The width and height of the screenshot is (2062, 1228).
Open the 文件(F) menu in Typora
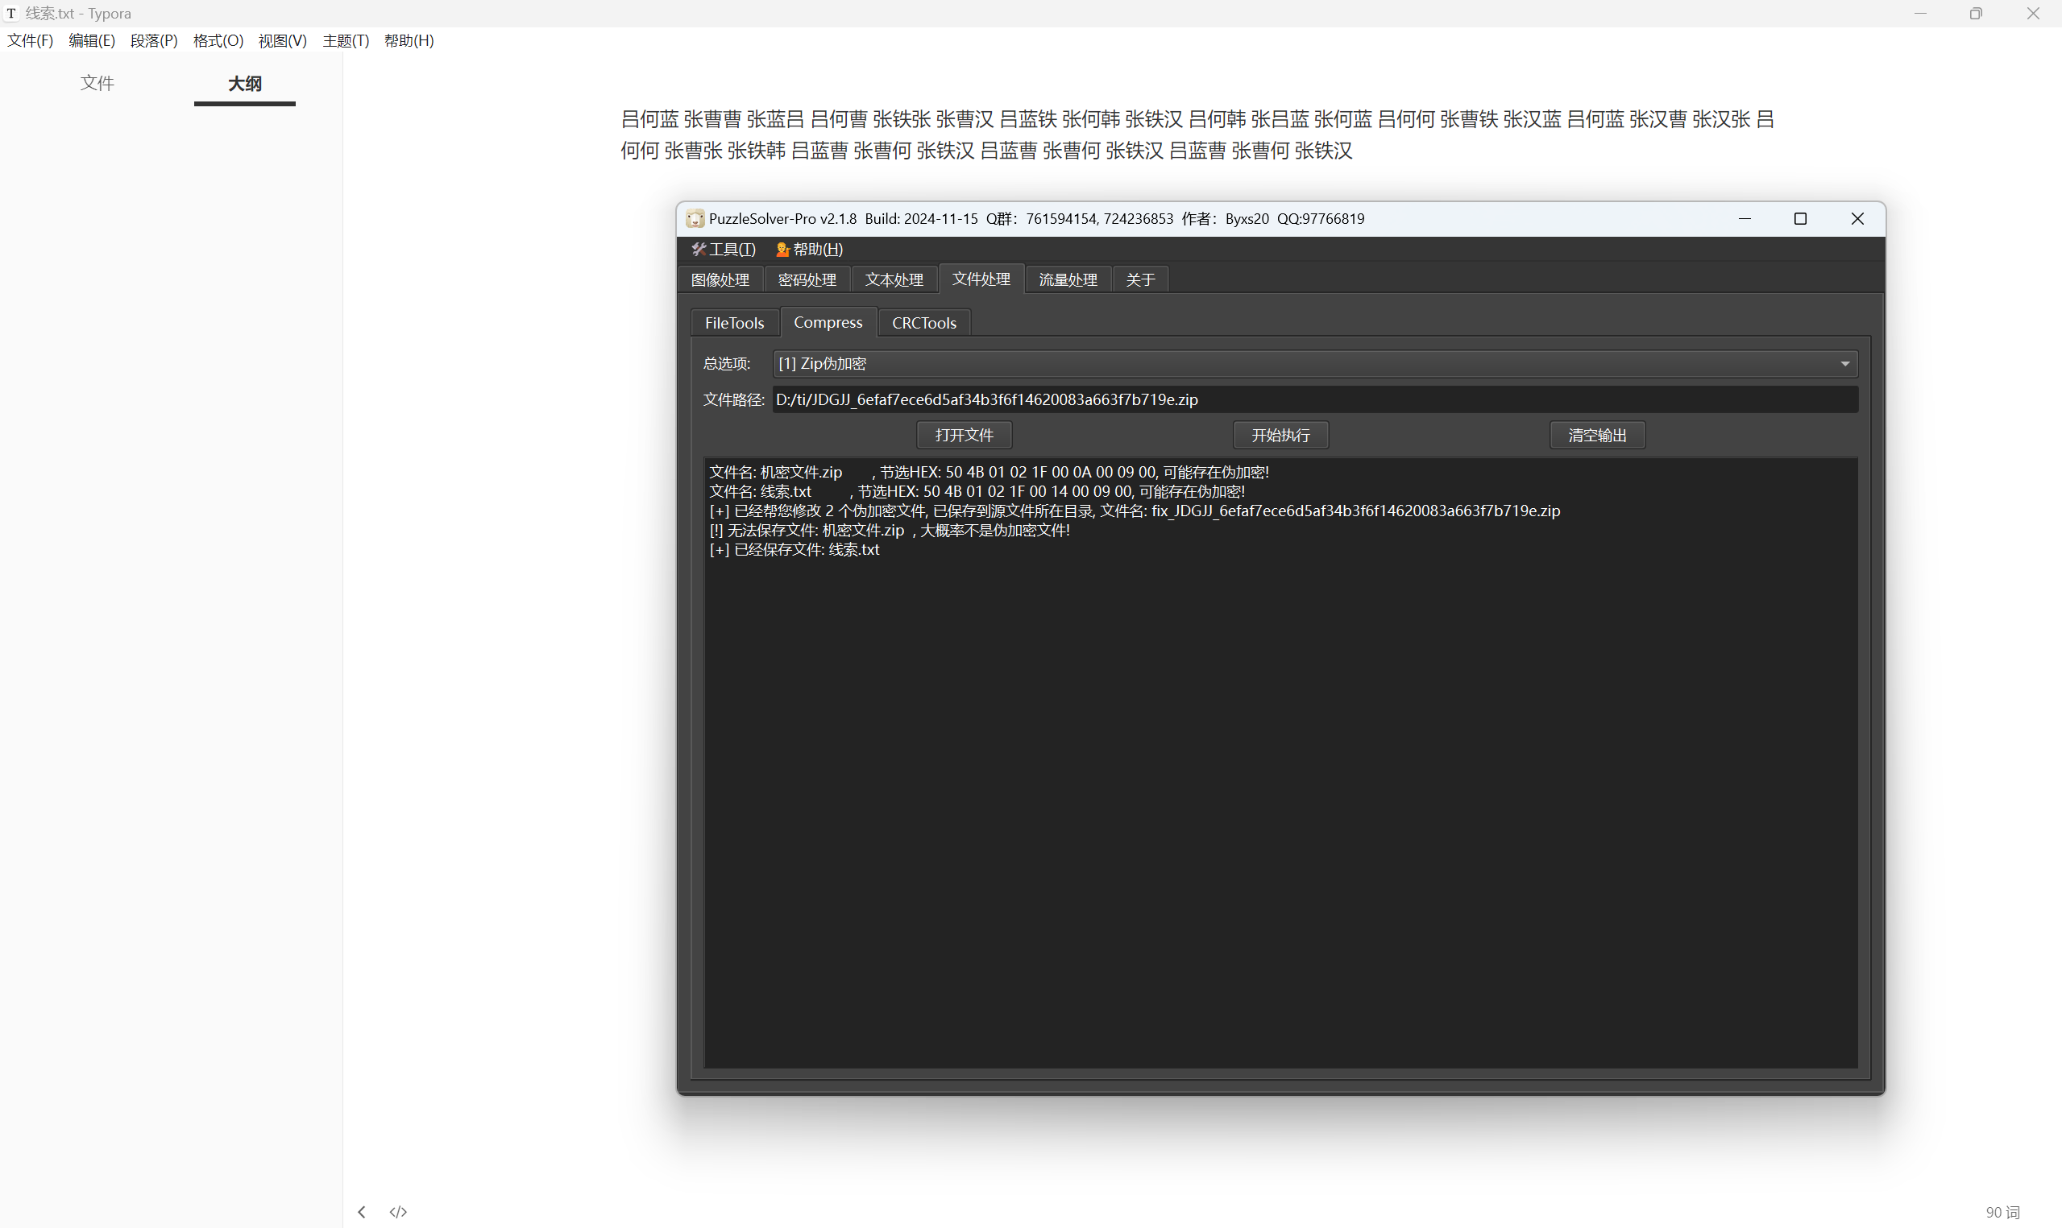pyautogui.click(x=31, y=40)
